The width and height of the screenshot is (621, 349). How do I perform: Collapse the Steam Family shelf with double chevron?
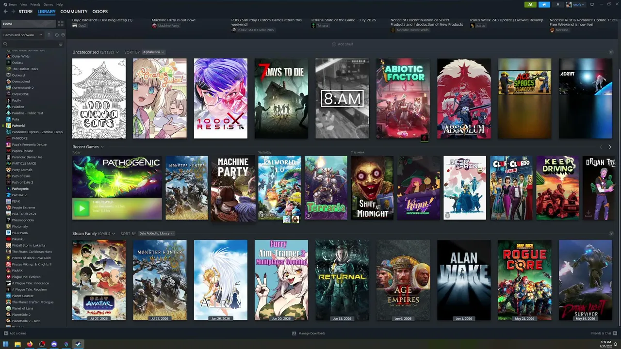tap(610, 234)
